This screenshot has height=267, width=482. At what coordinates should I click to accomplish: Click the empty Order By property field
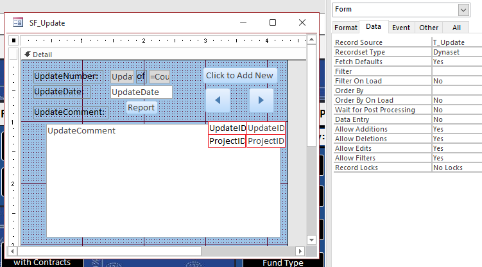click(x=457, y=90)
